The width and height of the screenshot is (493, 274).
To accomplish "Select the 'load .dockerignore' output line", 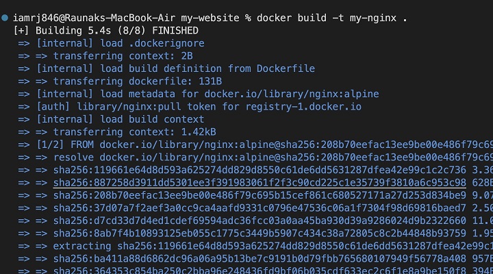I will point(120,43).
